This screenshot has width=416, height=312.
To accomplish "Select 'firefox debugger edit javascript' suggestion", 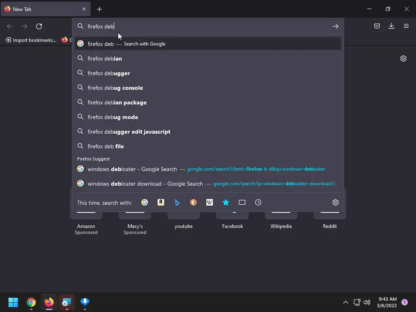I will point(208,132).
